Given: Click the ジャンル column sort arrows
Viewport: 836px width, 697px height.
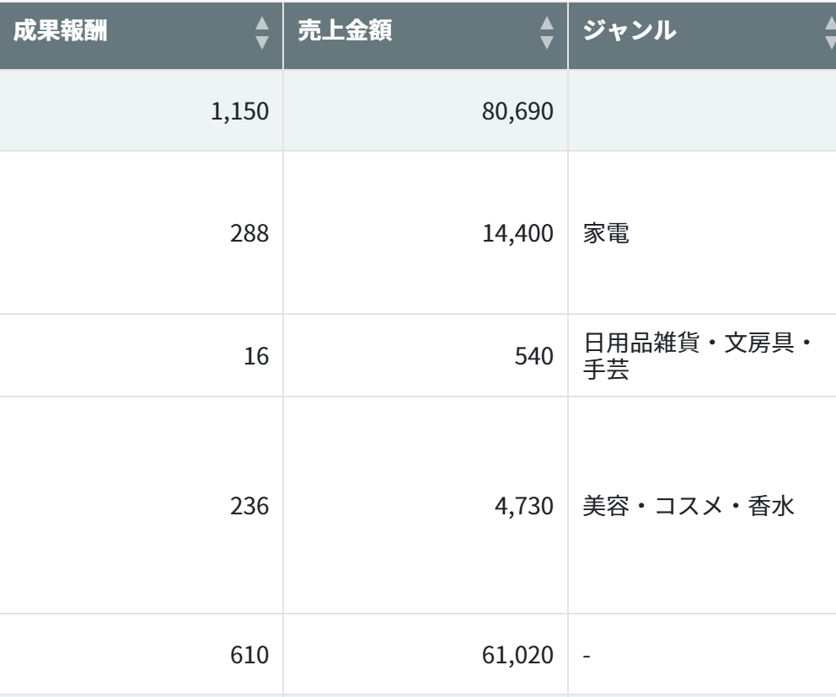Looking at the screenshot, I should [x=829, y=33].
